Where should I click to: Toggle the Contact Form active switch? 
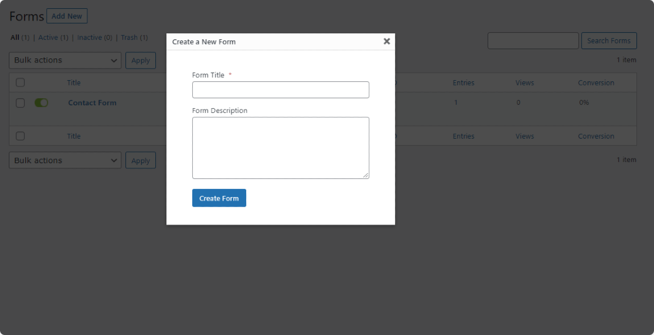pyautogui.click(x=41, y=103)
